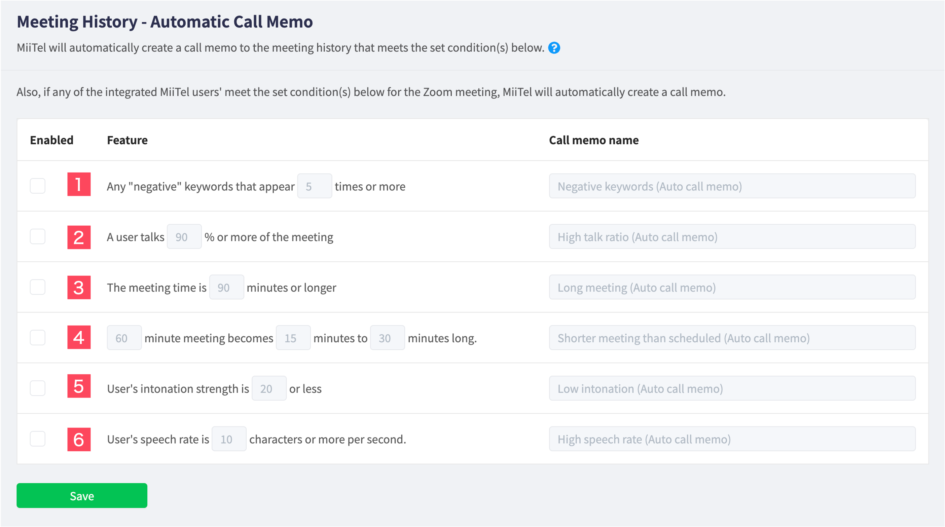This screenshot has height=527, width=945.
Task: Click the intonation strength field showing 20
Action: point(269,389)
